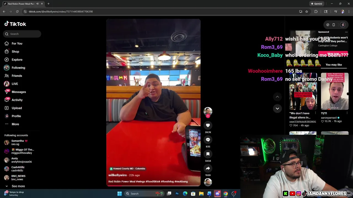Viewport: 353px width, 198px height.
Task: Open the site information icon in the address bar
Action: [25, 12]
